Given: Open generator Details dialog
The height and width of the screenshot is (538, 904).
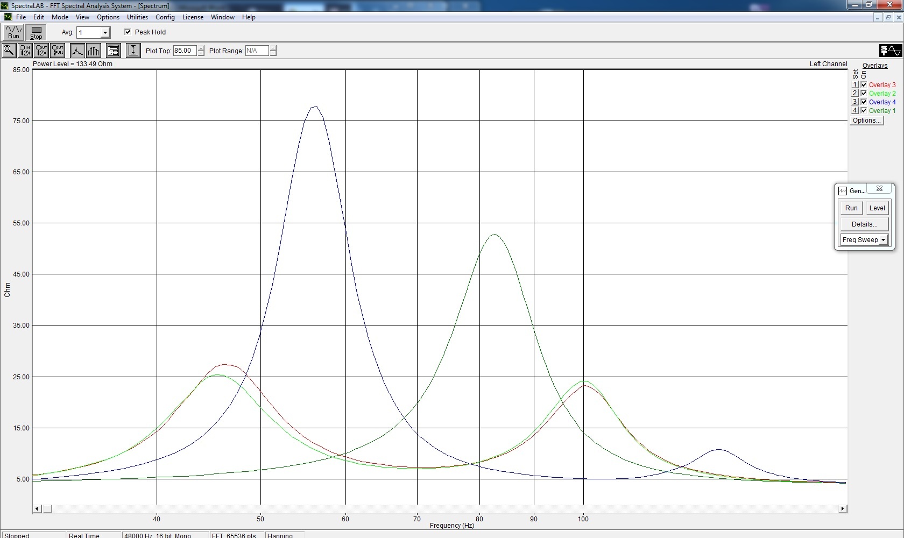Looking at the screenshot, I should [x=864, y=224].
